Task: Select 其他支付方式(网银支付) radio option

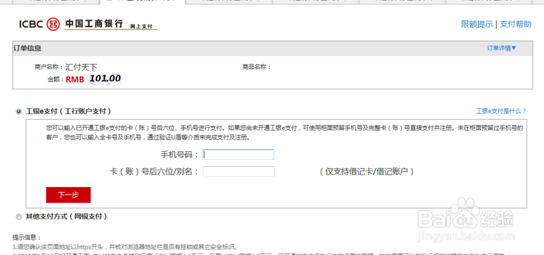Action: 18,216
